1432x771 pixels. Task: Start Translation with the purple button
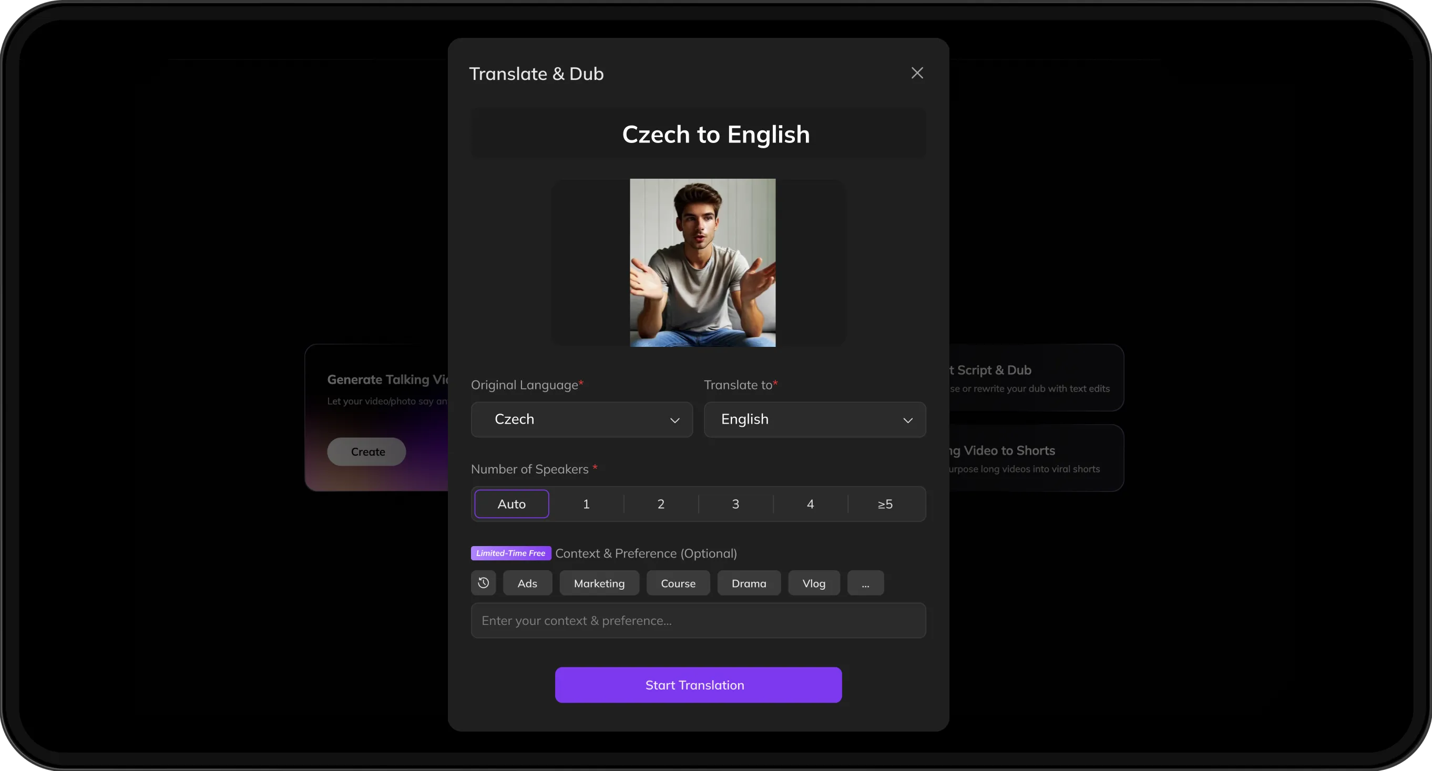click(698, 685)
